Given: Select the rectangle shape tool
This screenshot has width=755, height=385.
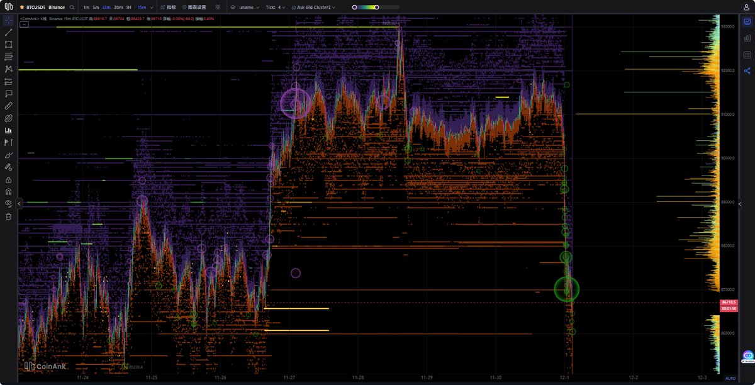Looking at the screenshot, I should pyautogui.click(x=9, y=45).
